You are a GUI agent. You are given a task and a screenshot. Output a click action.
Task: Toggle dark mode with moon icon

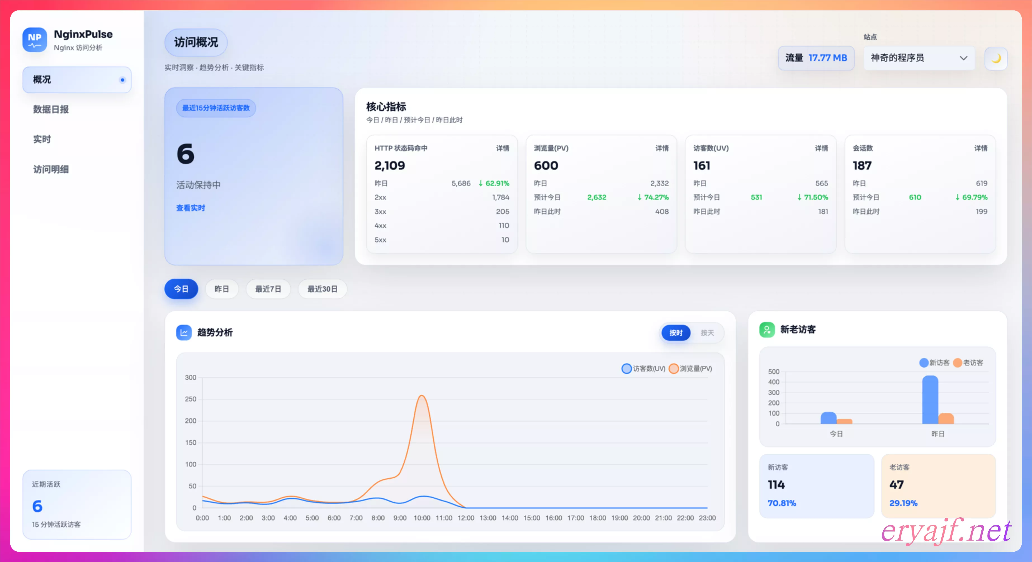click(996, 58)
